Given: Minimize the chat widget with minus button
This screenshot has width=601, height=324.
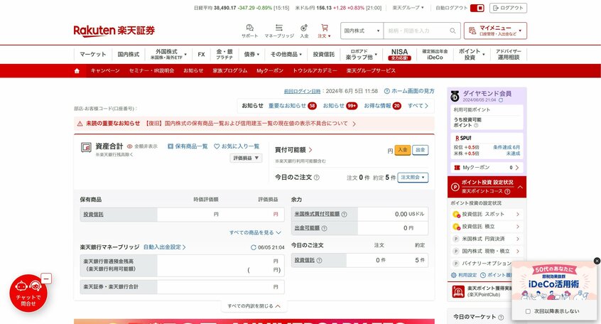Looking at the screenshot, I should [x=46, y=279].
